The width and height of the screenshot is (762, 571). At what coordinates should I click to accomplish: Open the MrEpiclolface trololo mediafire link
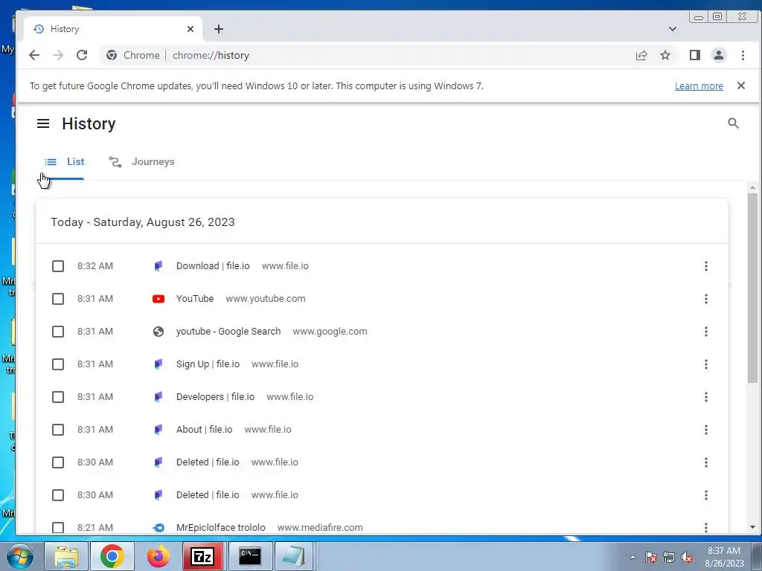(x=220, y=528)
